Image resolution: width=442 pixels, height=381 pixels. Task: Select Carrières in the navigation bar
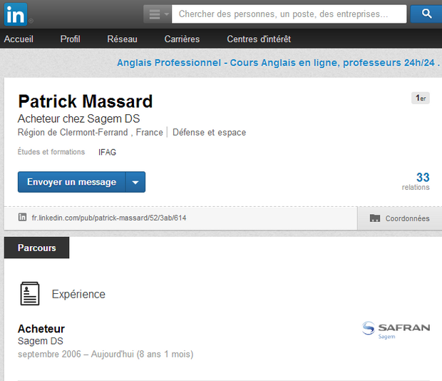tap(182, 39)
